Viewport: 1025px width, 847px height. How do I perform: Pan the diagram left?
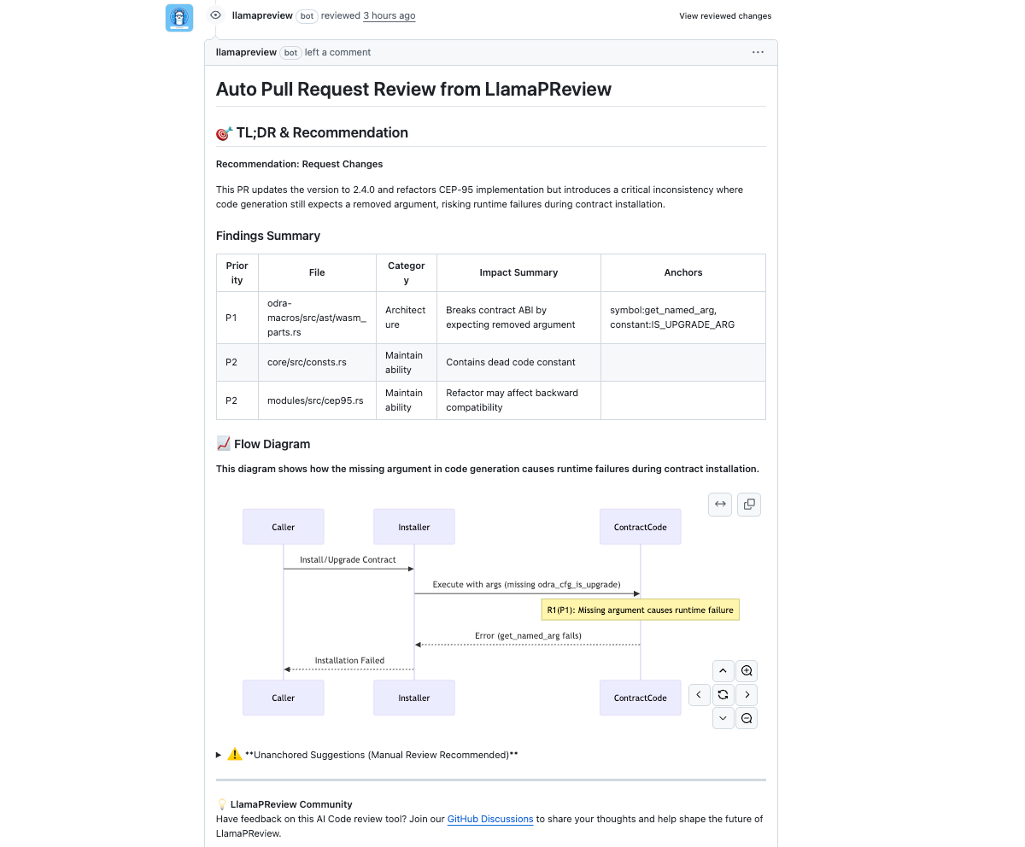pos(699,695)
